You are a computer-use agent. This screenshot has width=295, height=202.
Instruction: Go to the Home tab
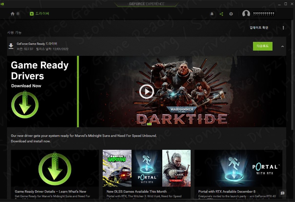click(x=15, y=14)
